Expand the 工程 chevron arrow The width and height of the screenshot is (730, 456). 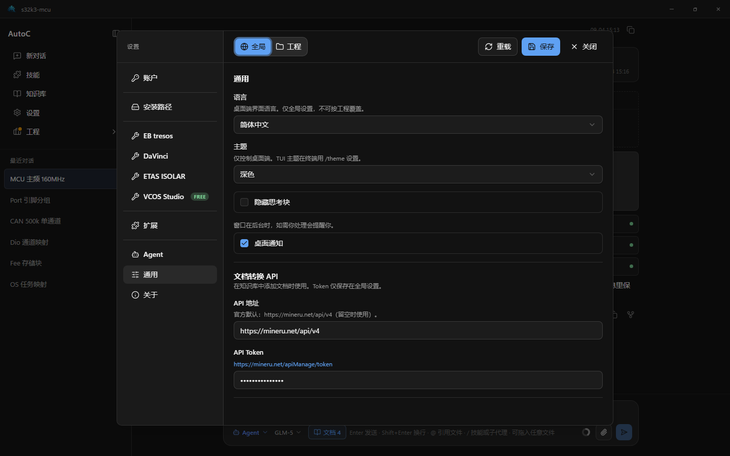[114, 132]
